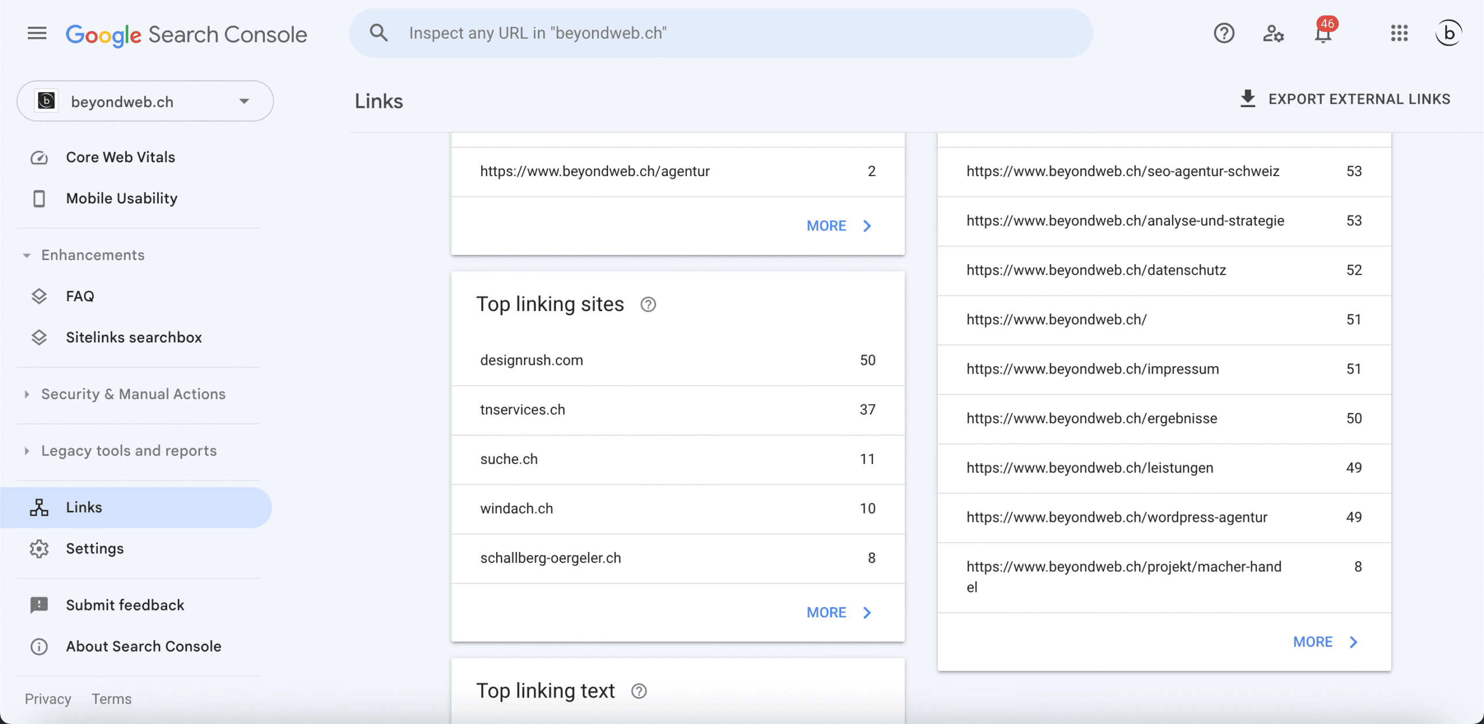Open the Google apps grid
1484x724 pixels.
pyautogui.click(x=1399, y=34)
